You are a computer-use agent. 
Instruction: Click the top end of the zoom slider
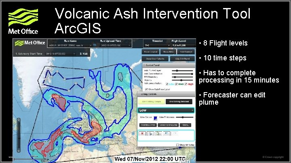coord(19,120)
